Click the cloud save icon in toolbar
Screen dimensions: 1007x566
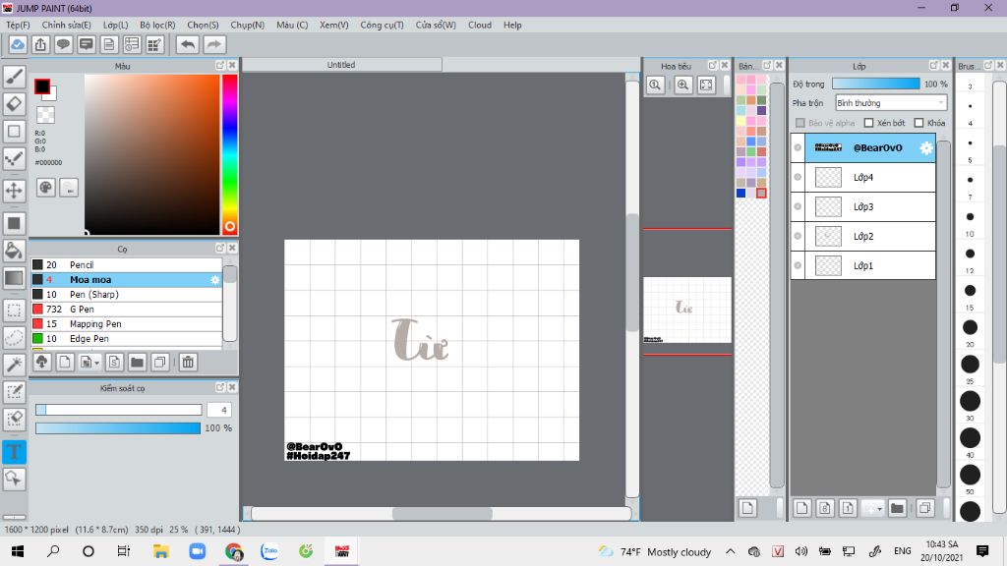pyautogui.click(x=18, y=44)
